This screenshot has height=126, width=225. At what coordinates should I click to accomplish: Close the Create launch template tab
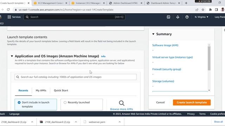[x=28, y=3]
